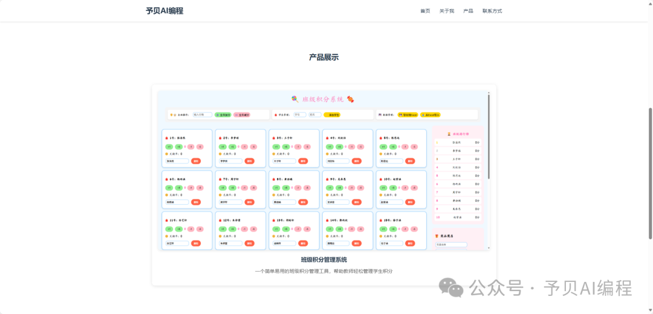This screenshot has width=653, height=314.
Task: Open 联系方式 in the top navigation
Action: 492,11
